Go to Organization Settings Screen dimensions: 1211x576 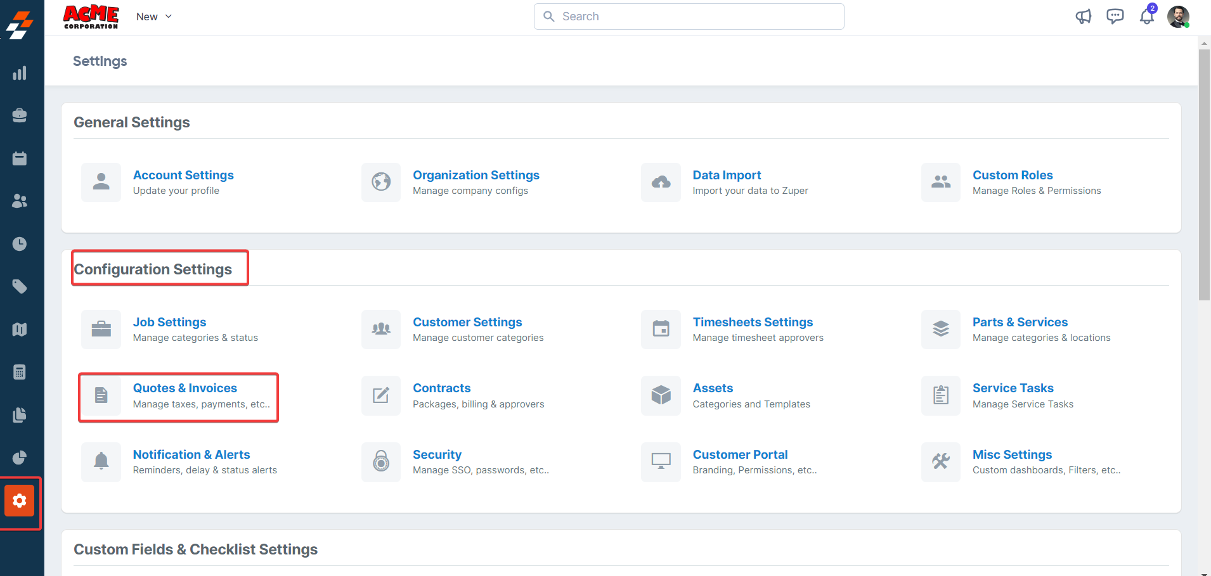pos(476,176)
